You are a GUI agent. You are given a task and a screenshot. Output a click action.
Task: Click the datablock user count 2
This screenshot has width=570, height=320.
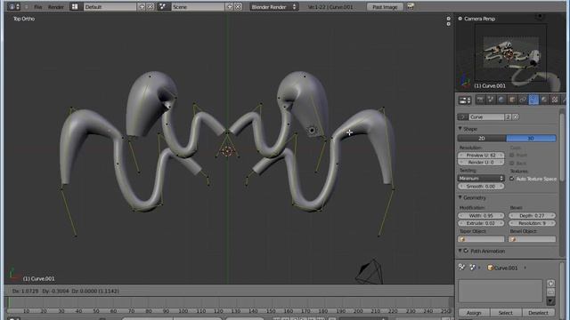pos(508,116)
